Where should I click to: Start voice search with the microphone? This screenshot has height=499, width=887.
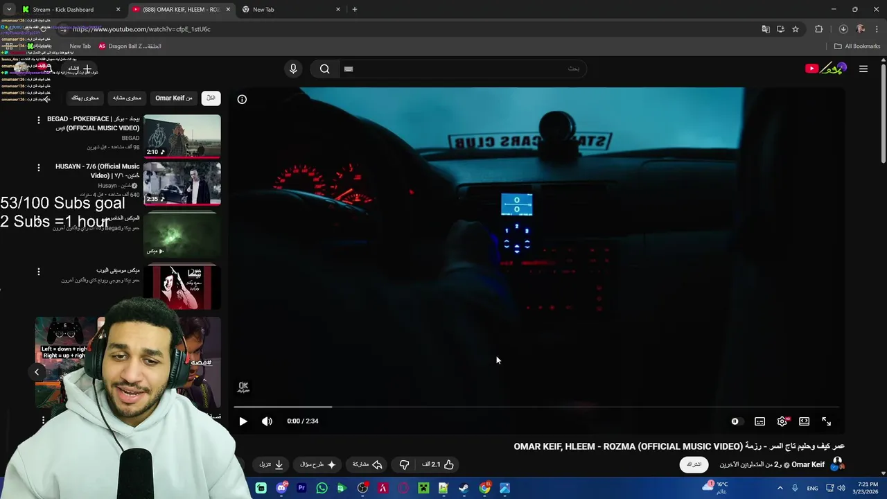coord(293,69)
